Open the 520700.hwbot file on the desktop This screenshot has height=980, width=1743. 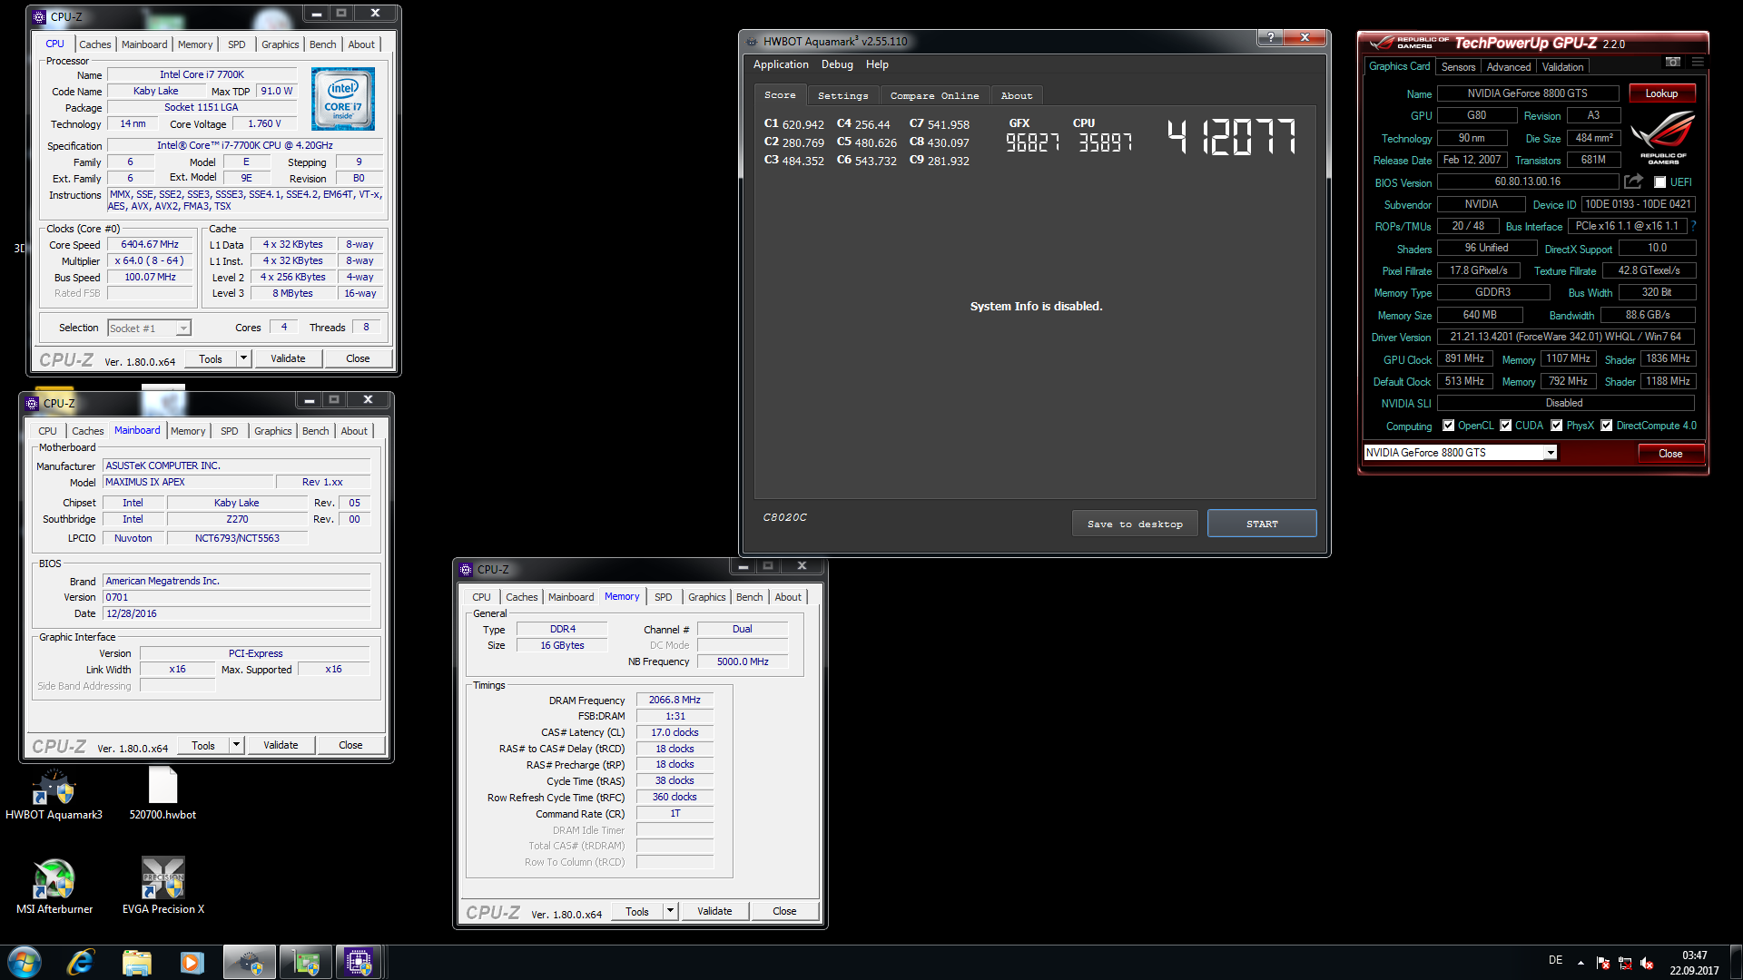(162, 795)
